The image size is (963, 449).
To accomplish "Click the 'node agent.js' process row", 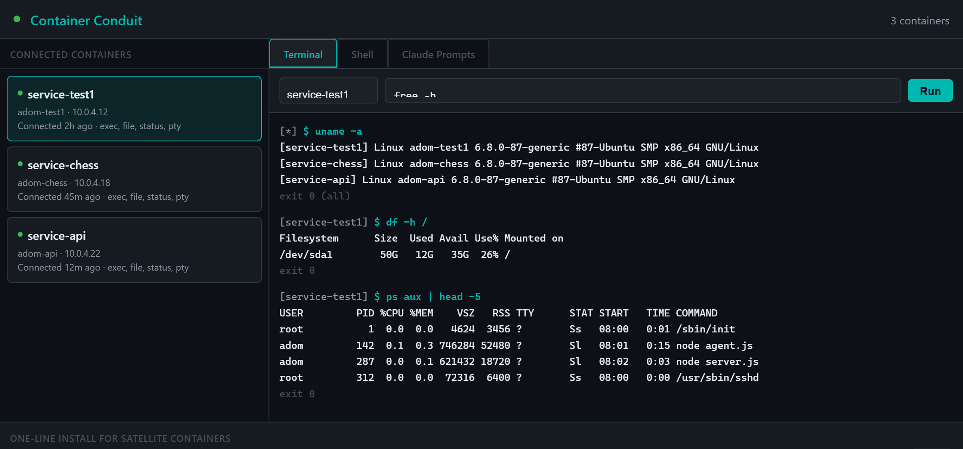I will pyautogui.click(x=516, y=345).
